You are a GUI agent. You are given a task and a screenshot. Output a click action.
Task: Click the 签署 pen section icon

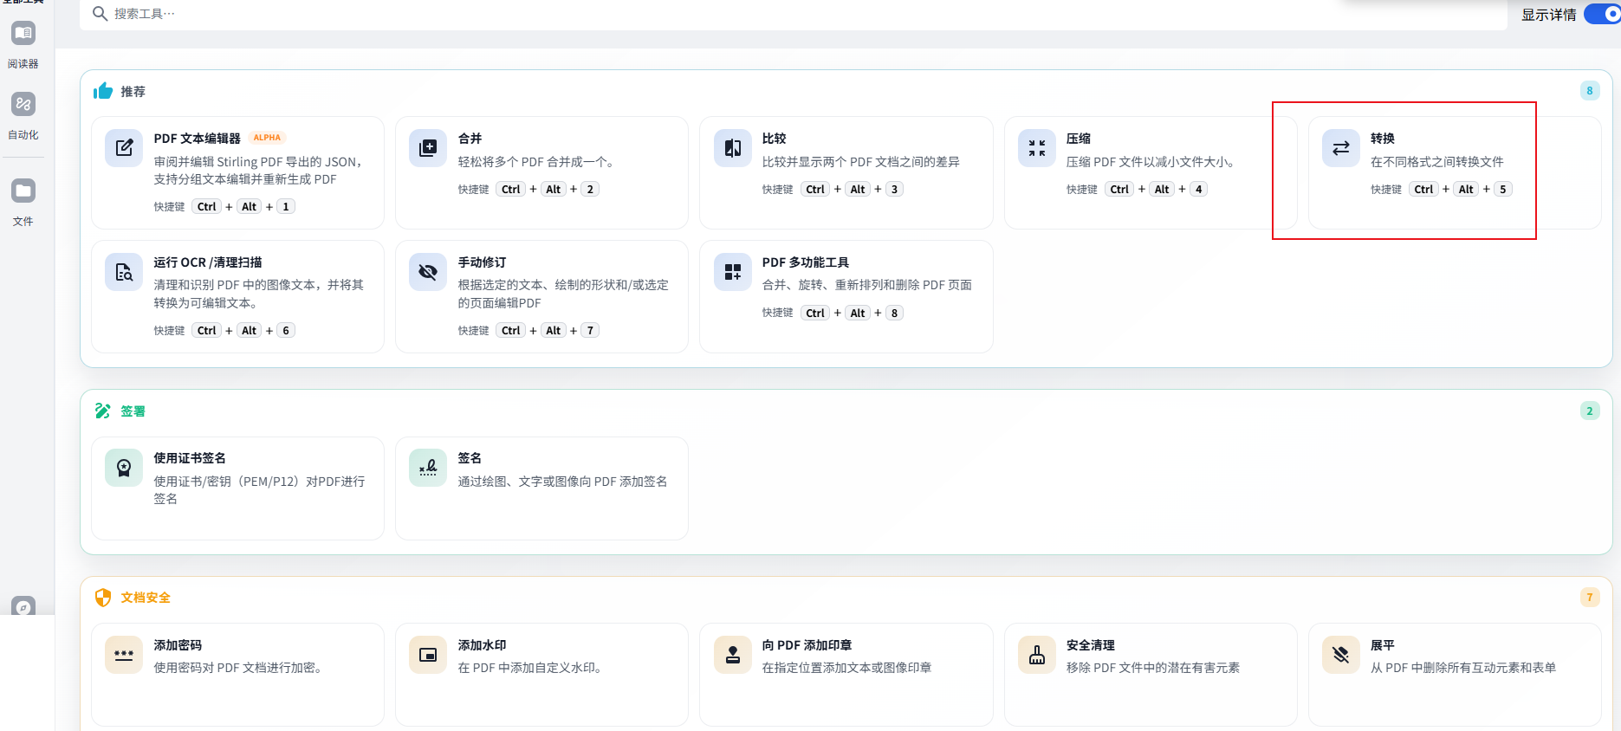tap(103, 411)
